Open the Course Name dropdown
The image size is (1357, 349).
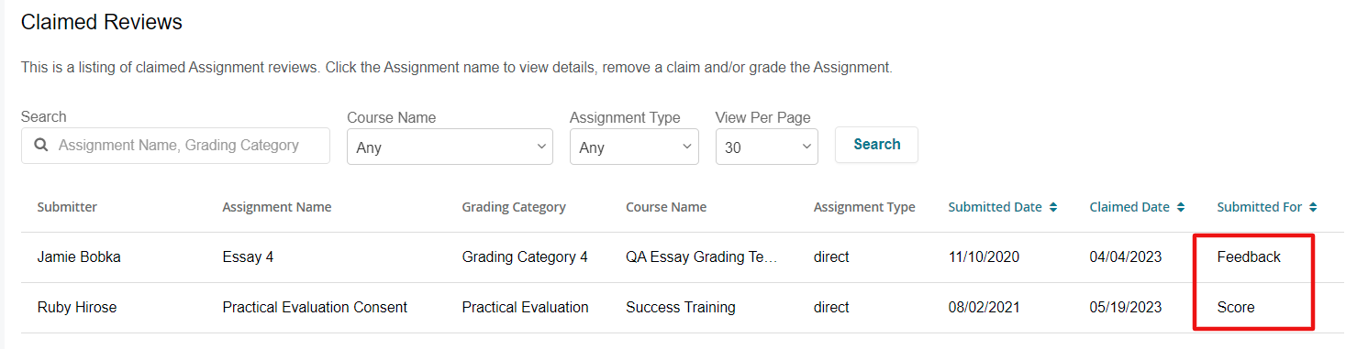[x=450, y=147]
